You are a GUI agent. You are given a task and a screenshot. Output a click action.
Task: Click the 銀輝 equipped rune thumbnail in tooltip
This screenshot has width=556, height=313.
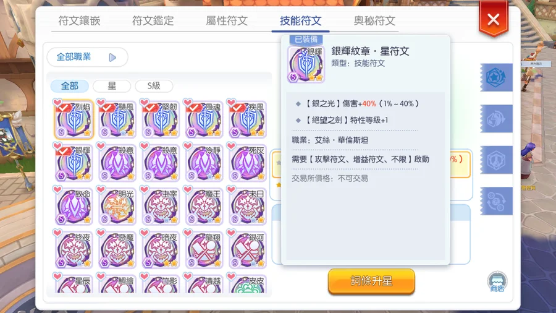[306, 64]
